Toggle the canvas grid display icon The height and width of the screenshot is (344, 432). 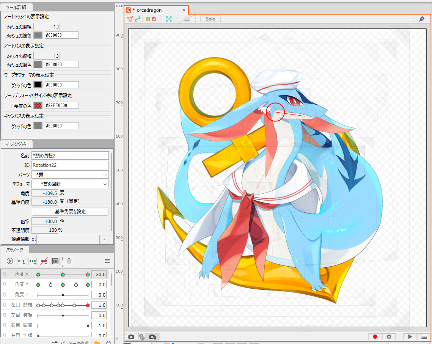click(x=187, y=19)
